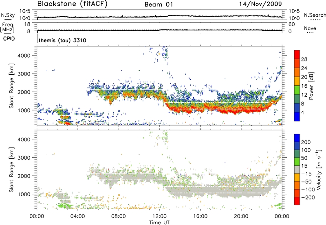Click the "16:00" time axis label
The image size is (326, 225).
click(200, 216)
